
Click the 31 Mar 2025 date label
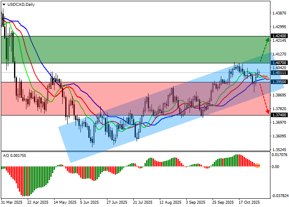[x=12, y=202]
